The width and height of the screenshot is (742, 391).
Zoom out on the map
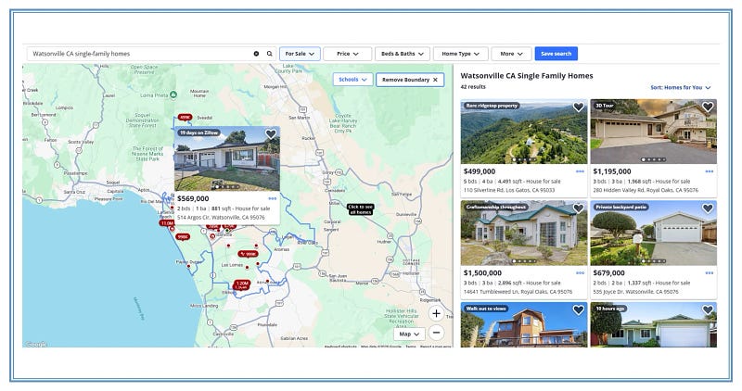(436, 333)
